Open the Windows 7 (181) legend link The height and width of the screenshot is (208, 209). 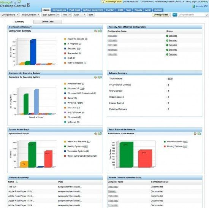coord(75,103)
